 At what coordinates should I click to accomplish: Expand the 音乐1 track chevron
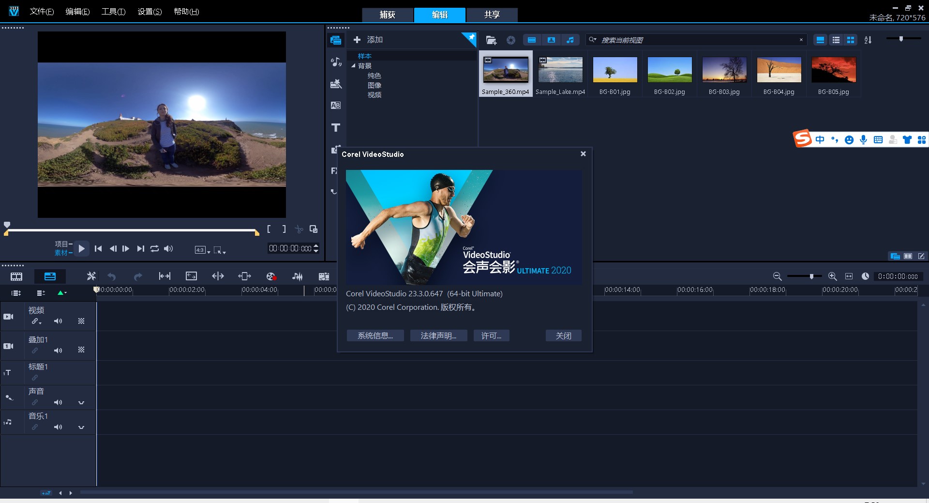pos(81,427)
